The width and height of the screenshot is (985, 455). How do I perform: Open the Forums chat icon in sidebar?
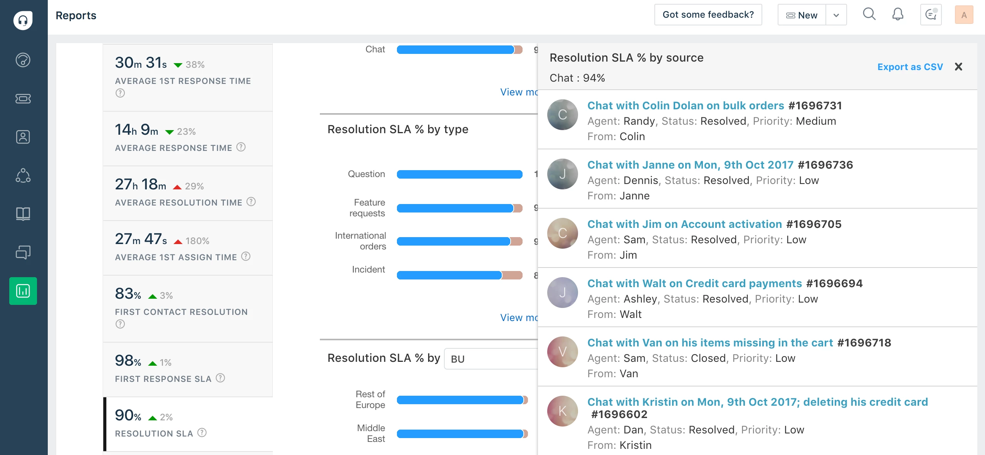coord(23,252)
